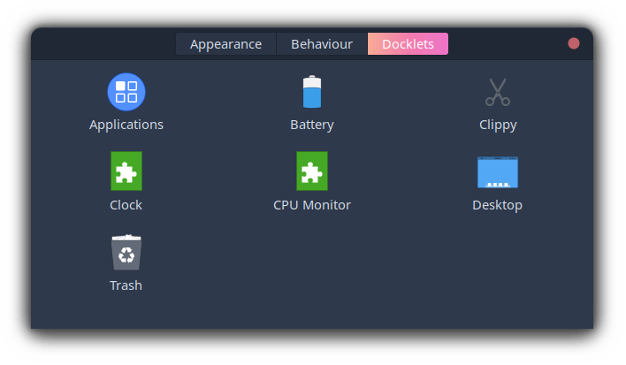The image size is (626, 365).
Task: Click the Clock puzzle-piece icon
Action: click(126, 171)
